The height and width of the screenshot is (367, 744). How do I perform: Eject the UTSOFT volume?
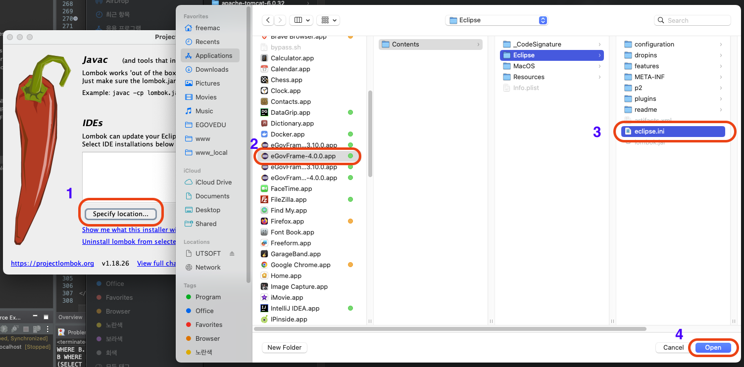(232, 253)
